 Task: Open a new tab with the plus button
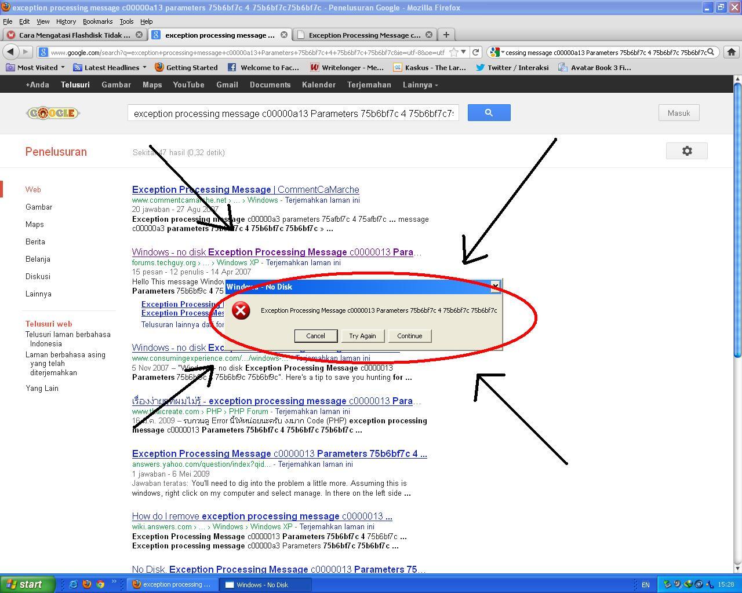click(446, 35)
